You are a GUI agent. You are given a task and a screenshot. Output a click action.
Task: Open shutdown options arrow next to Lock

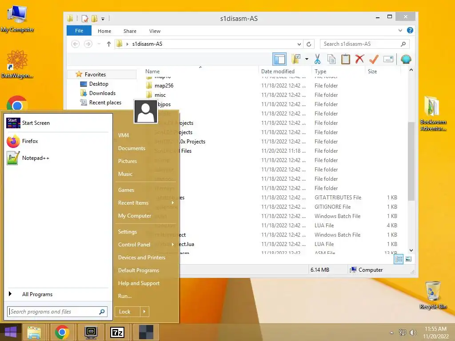point(144,312)
